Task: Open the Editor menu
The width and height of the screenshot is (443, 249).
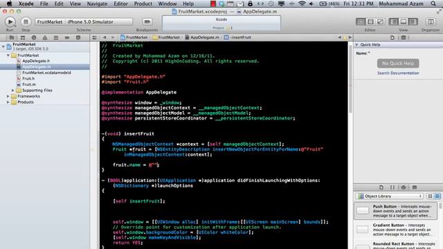Action: pos(120,3)
